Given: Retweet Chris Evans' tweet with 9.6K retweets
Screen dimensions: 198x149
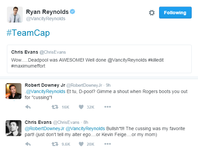Looking at the screenshot, I should click(55, 144).
